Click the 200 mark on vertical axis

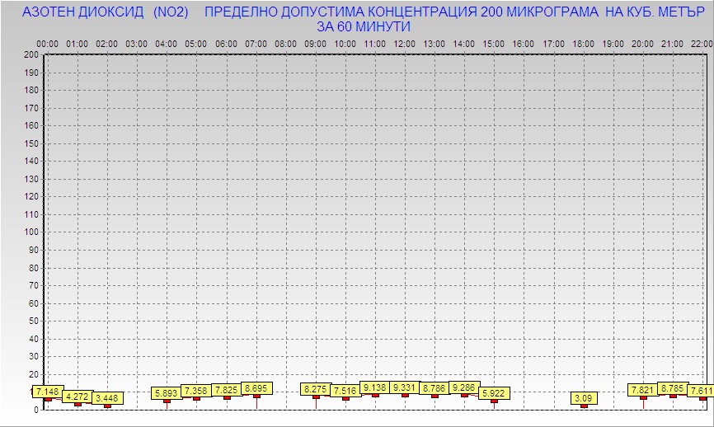coord(31,54)
